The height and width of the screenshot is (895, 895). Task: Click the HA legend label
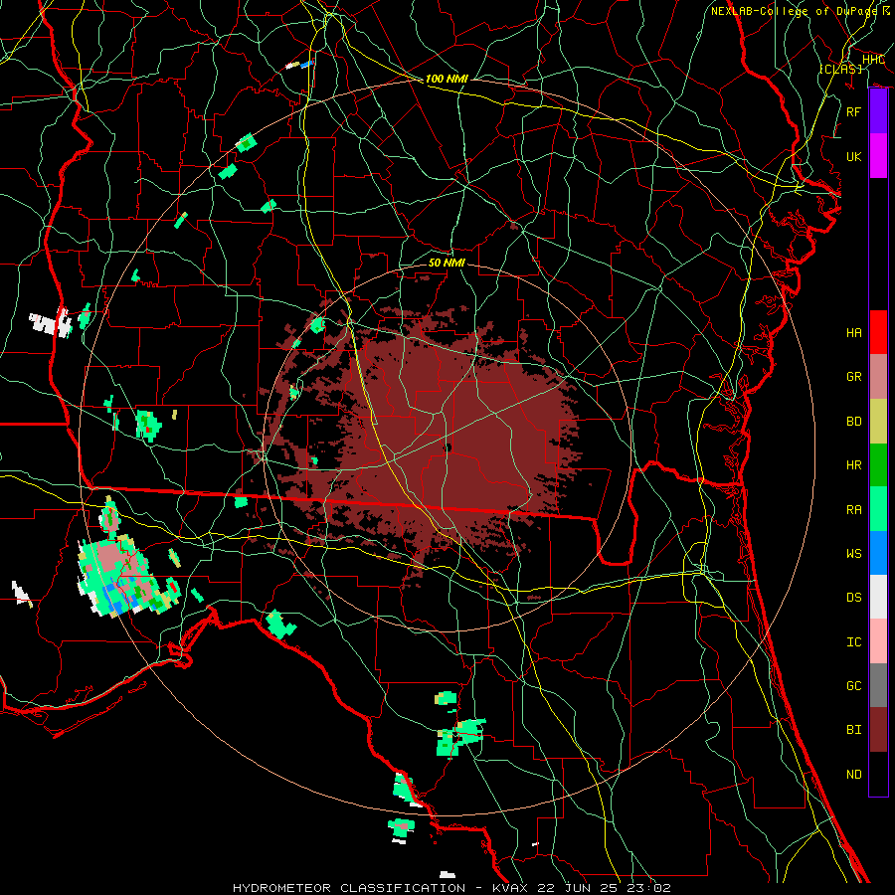point(853,333)
